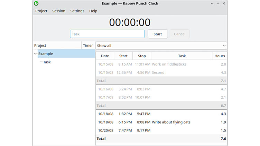
Task: Select the Work on fiddlesticks session row
Action: 169,64
